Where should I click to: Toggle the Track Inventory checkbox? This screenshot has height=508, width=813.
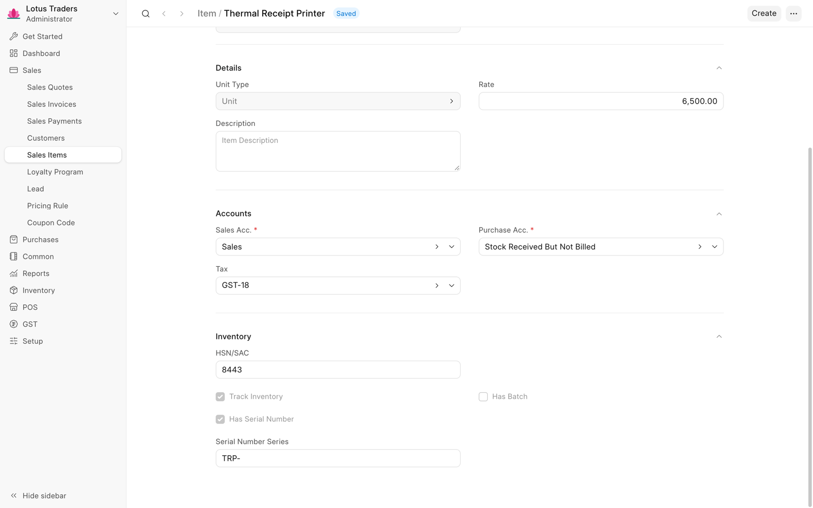point(220,397)
